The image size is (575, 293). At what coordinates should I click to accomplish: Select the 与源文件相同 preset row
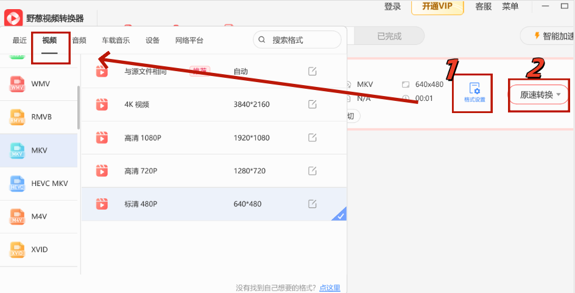coord(214,71)
